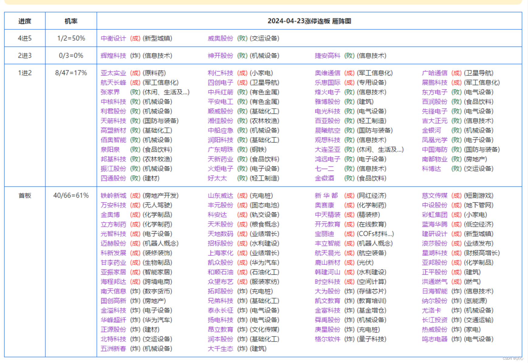Viewport: 528px width, 363px height.
Task: Click the 科博达 stock link
Action: 431,169
